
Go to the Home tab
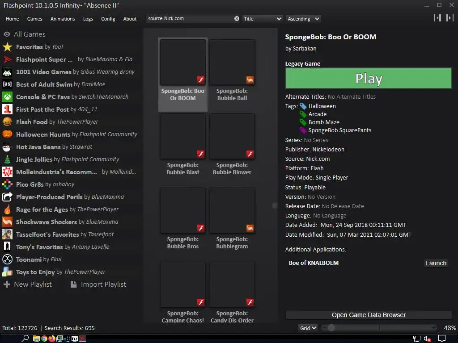(x=12, y=19)
